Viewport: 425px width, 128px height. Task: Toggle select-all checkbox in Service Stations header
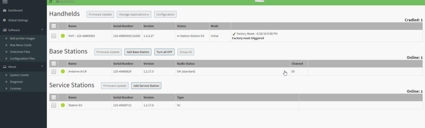[54, 97]
